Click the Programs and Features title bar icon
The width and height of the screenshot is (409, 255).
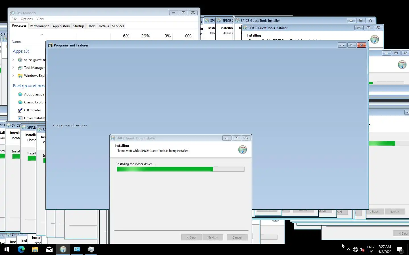coord(50,45)
